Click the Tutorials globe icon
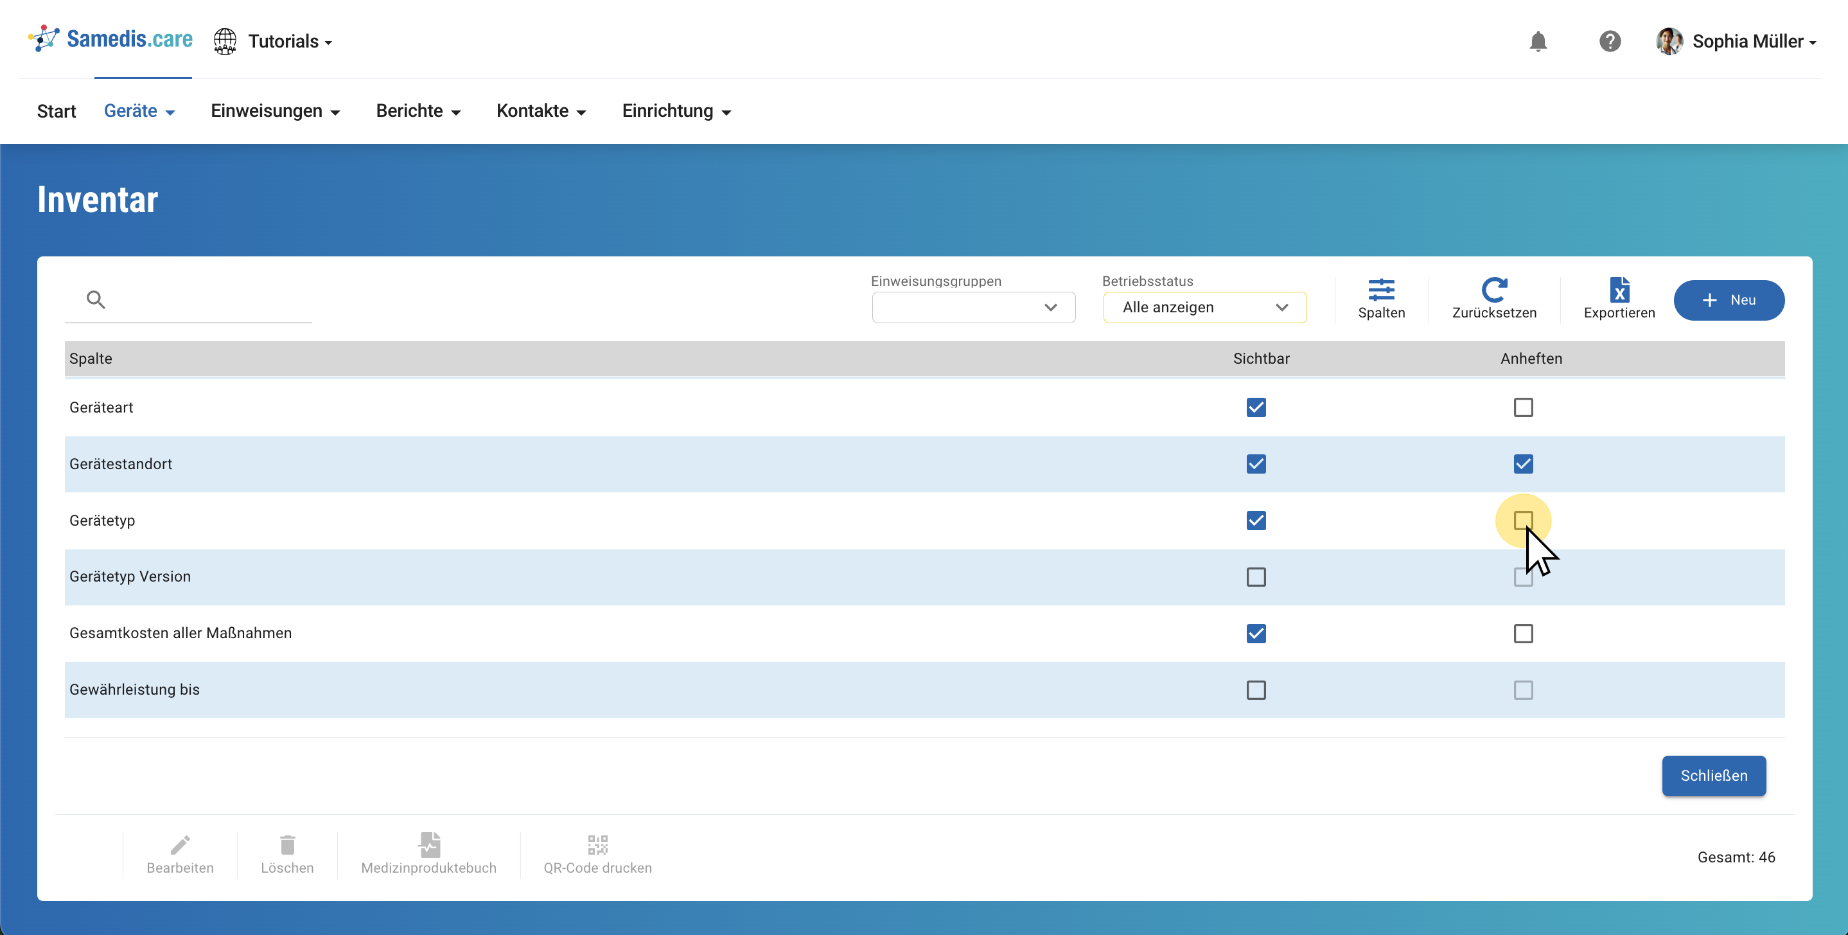 point(225,42)
